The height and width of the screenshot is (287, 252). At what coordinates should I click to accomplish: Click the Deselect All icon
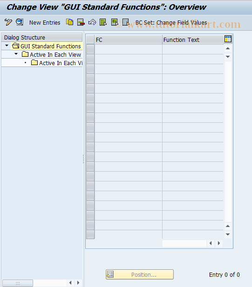point(126,22)
